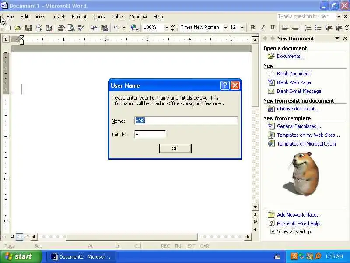The height and width of the screenshot is (263, 350).
Task: Click the Next Page double-arrow button
Action: [x=255, y=229]
